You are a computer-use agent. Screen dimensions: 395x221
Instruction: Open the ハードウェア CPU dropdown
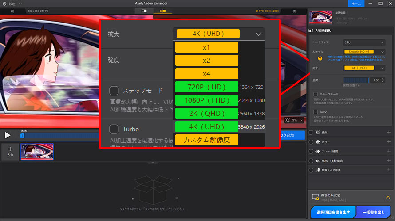pos(364,42)
